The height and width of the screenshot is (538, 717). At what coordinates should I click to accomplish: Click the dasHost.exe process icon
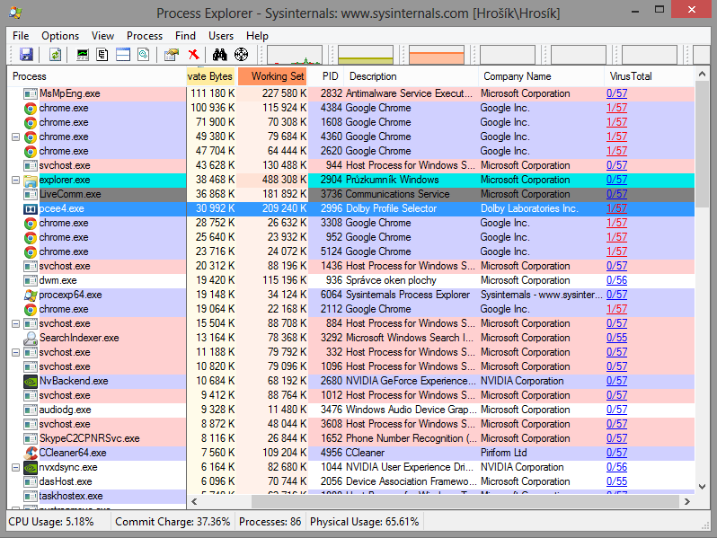(31, 481)
